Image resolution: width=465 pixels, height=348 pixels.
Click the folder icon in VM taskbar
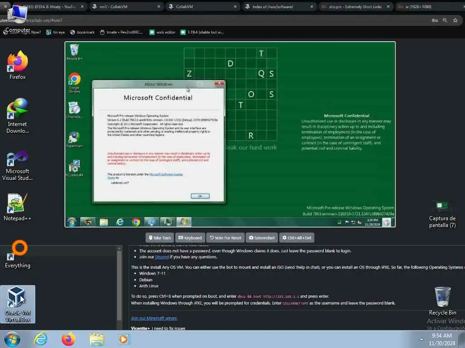104,222
